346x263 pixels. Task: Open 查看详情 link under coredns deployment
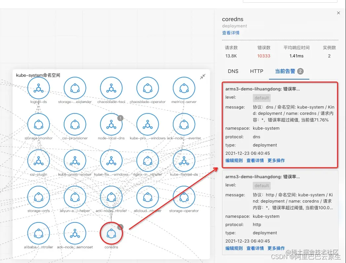pos(231,33)
